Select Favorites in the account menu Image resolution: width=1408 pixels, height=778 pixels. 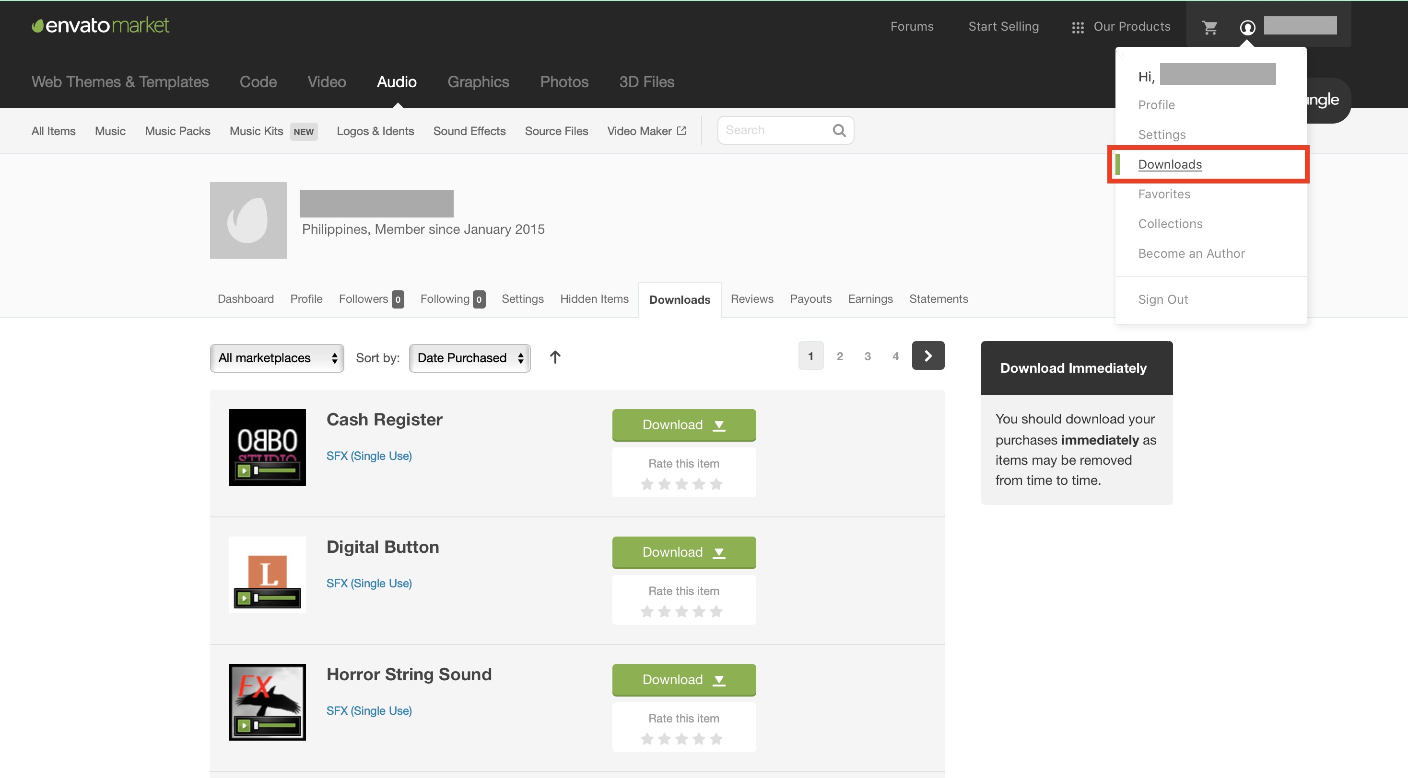1164,194
